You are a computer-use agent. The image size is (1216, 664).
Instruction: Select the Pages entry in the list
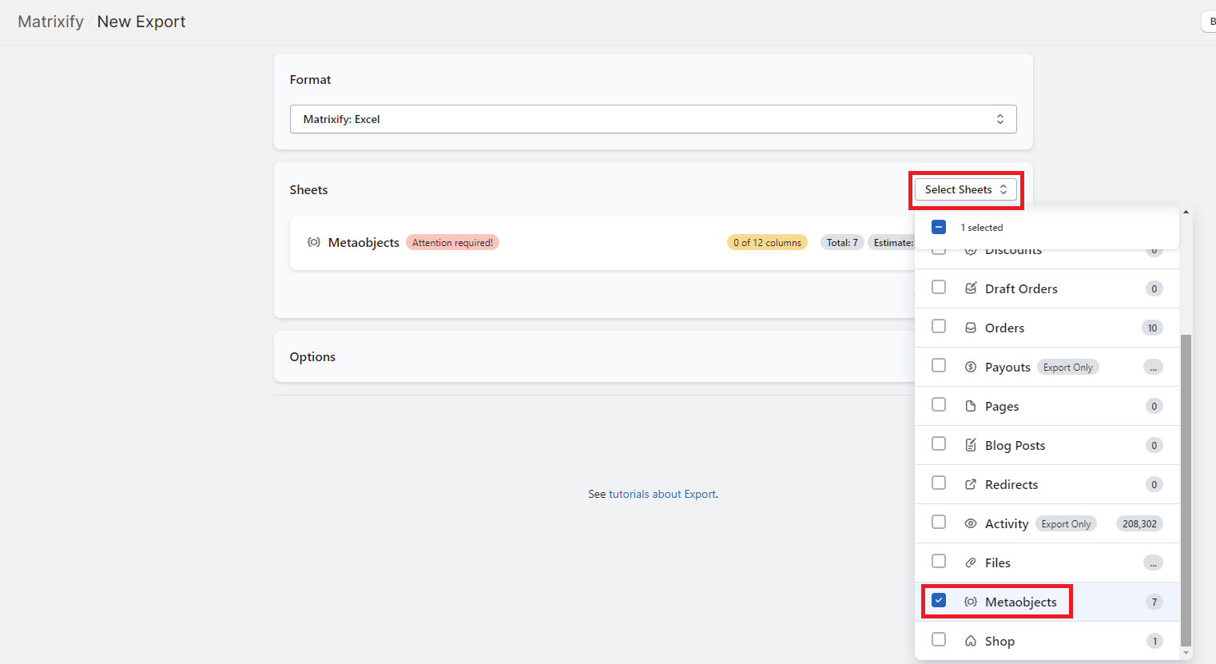tap(1001, 406)
